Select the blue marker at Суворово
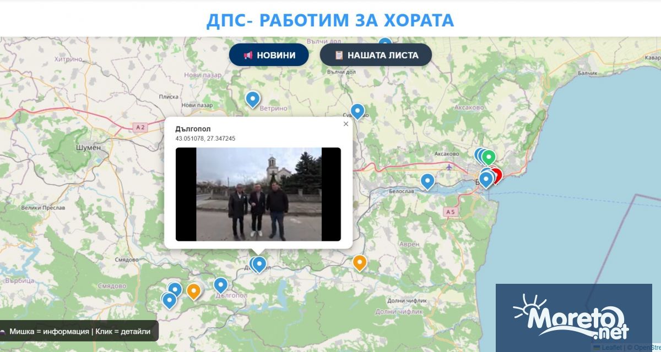This screenshot has height=352, width=661. (x=357, y=112)
